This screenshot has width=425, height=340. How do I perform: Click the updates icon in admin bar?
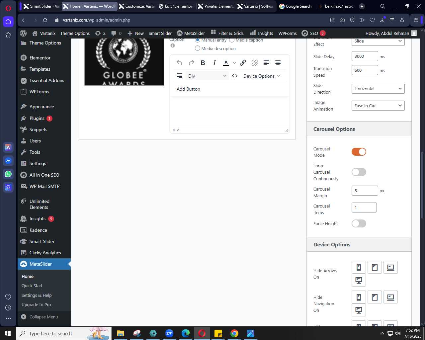pyautogui.click(x=100, y=33)
